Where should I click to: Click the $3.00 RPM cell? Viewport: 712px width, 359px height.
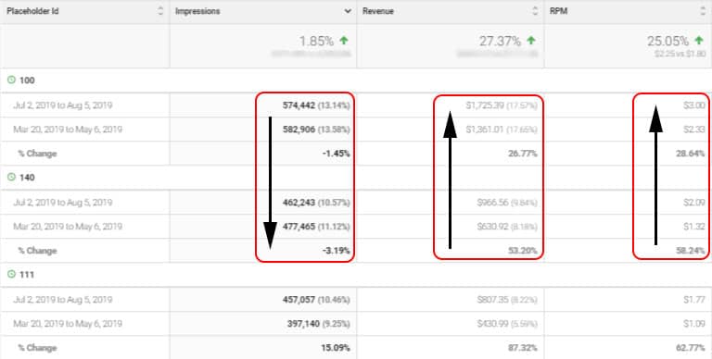pos(628,105)
